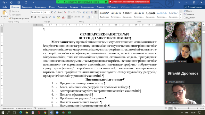Click the Undo arrow in the title bar
205x115 pixels.
(4, 2)
